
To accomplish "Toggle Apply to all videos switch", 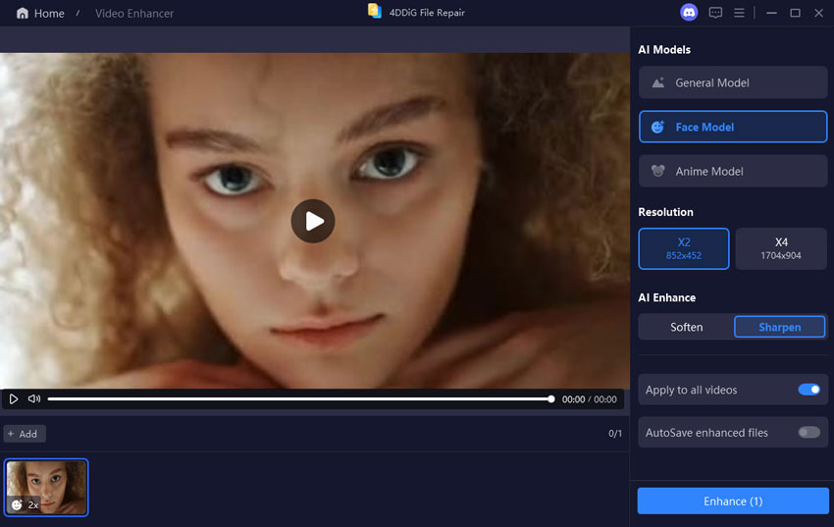I will pyautogui.click(x=808, y=390).
